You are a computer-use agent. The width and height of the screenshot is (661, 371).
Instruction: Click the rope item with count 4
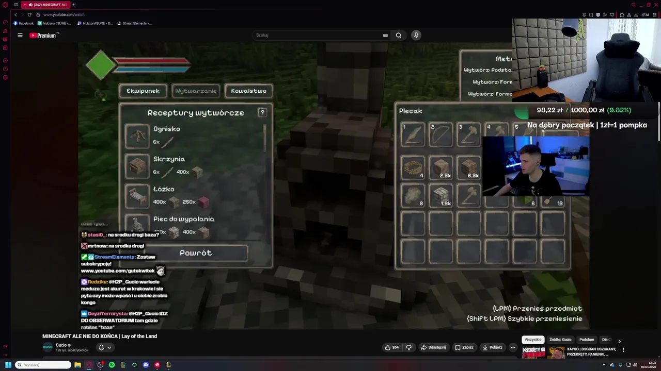click(413, 167)
